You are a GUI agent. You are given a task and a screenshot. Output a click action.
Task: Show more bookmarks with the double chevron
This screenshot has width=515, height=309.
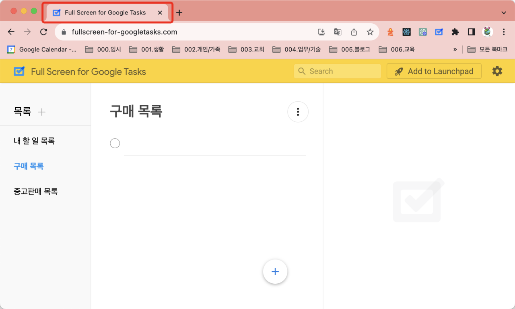[455, 49]
